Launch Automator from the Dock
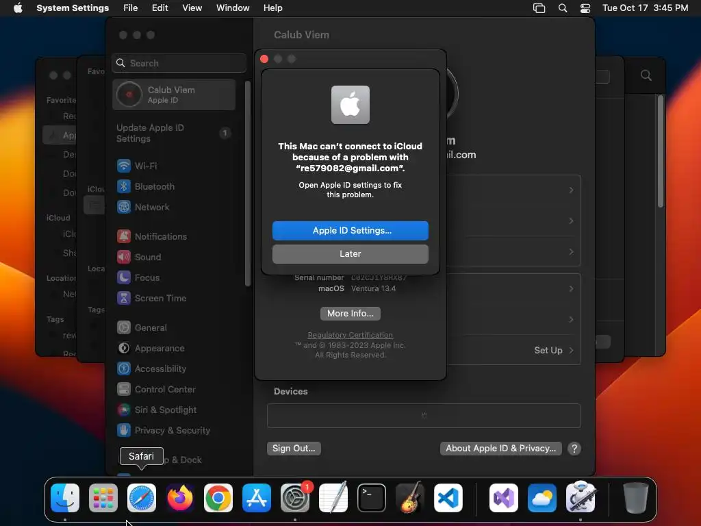This screenshot has height=526, width=701. 581,498
